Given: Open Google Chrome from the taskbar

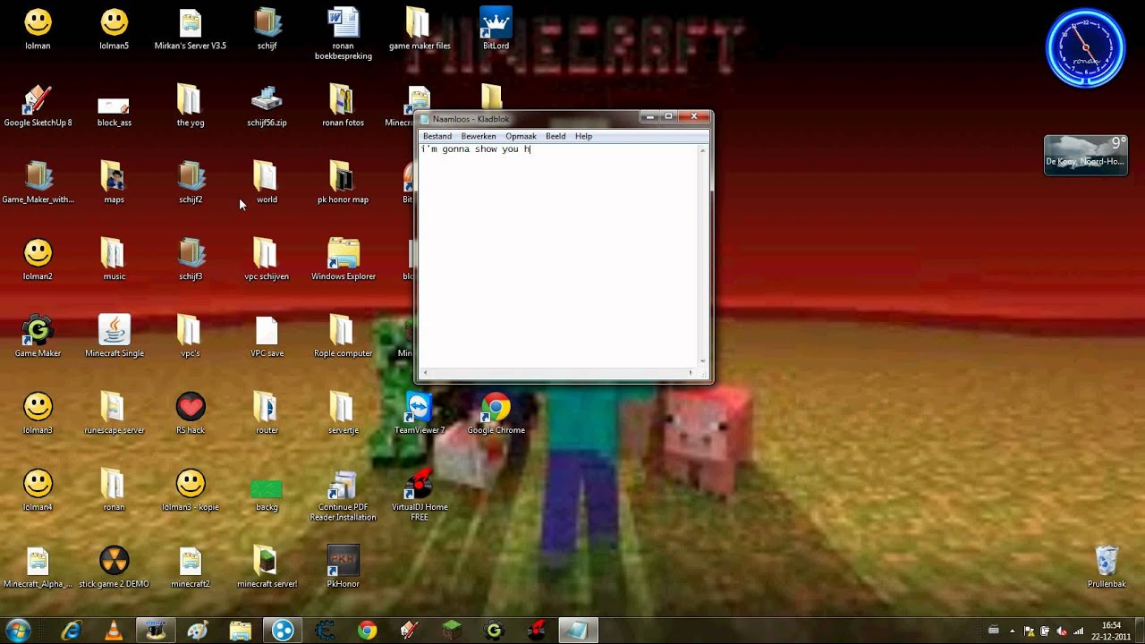Looking at the screenshot, I should point(367,631).
